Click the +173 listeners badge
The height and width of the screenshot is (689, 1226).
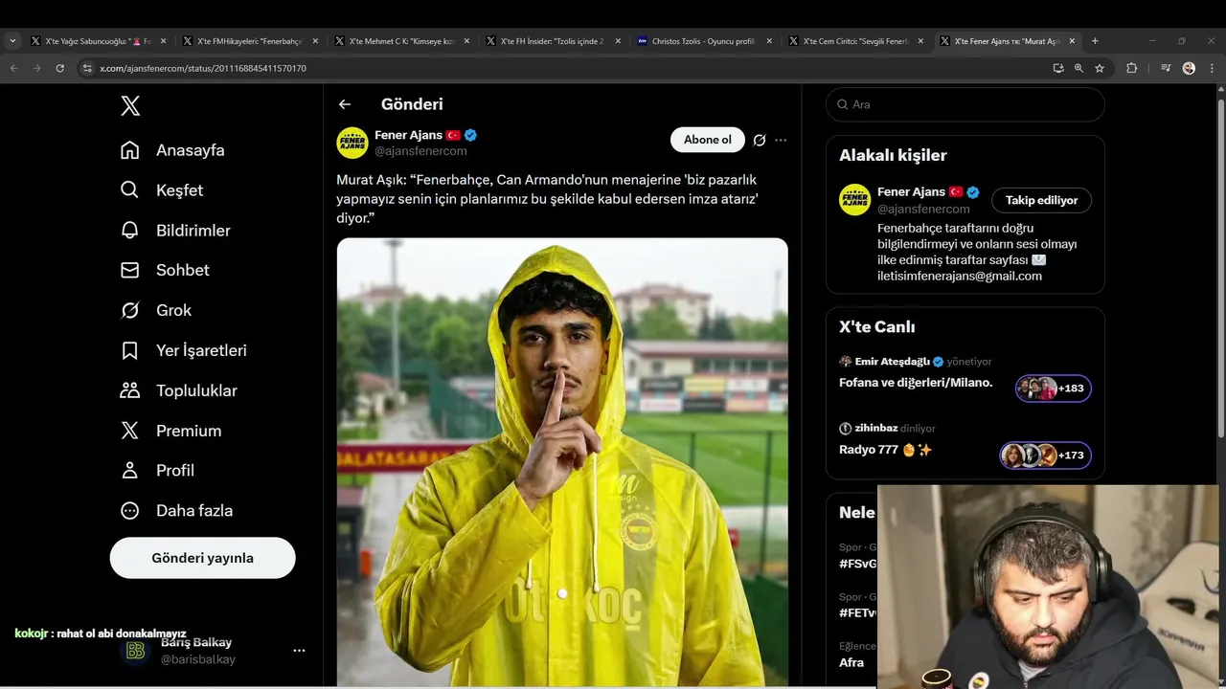pos(1045,455)
